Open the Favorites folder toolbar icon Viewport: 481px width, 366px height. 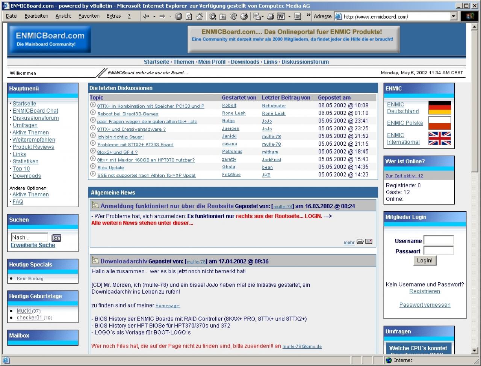(x=223, y=16)
